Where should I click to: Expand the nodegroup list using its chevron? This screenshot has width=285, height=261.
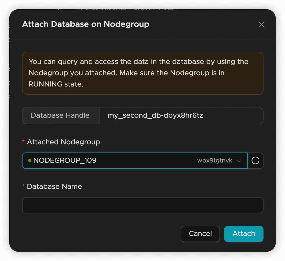click(x=239, y=161)
